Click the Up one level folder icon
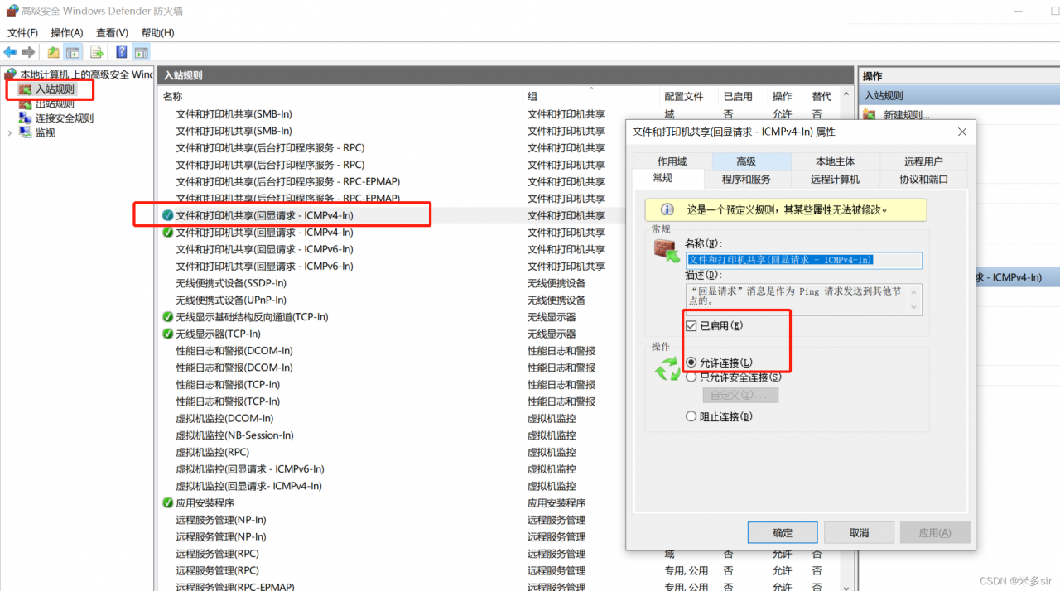The height and width of the screenshot is (591, 1060). click(x=53, y=52)
